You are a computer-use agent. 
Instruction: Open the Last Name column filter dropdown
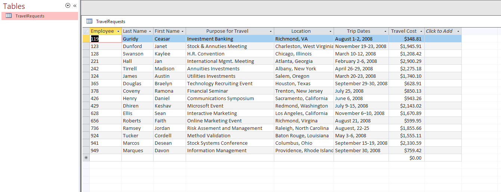[150, 31]
